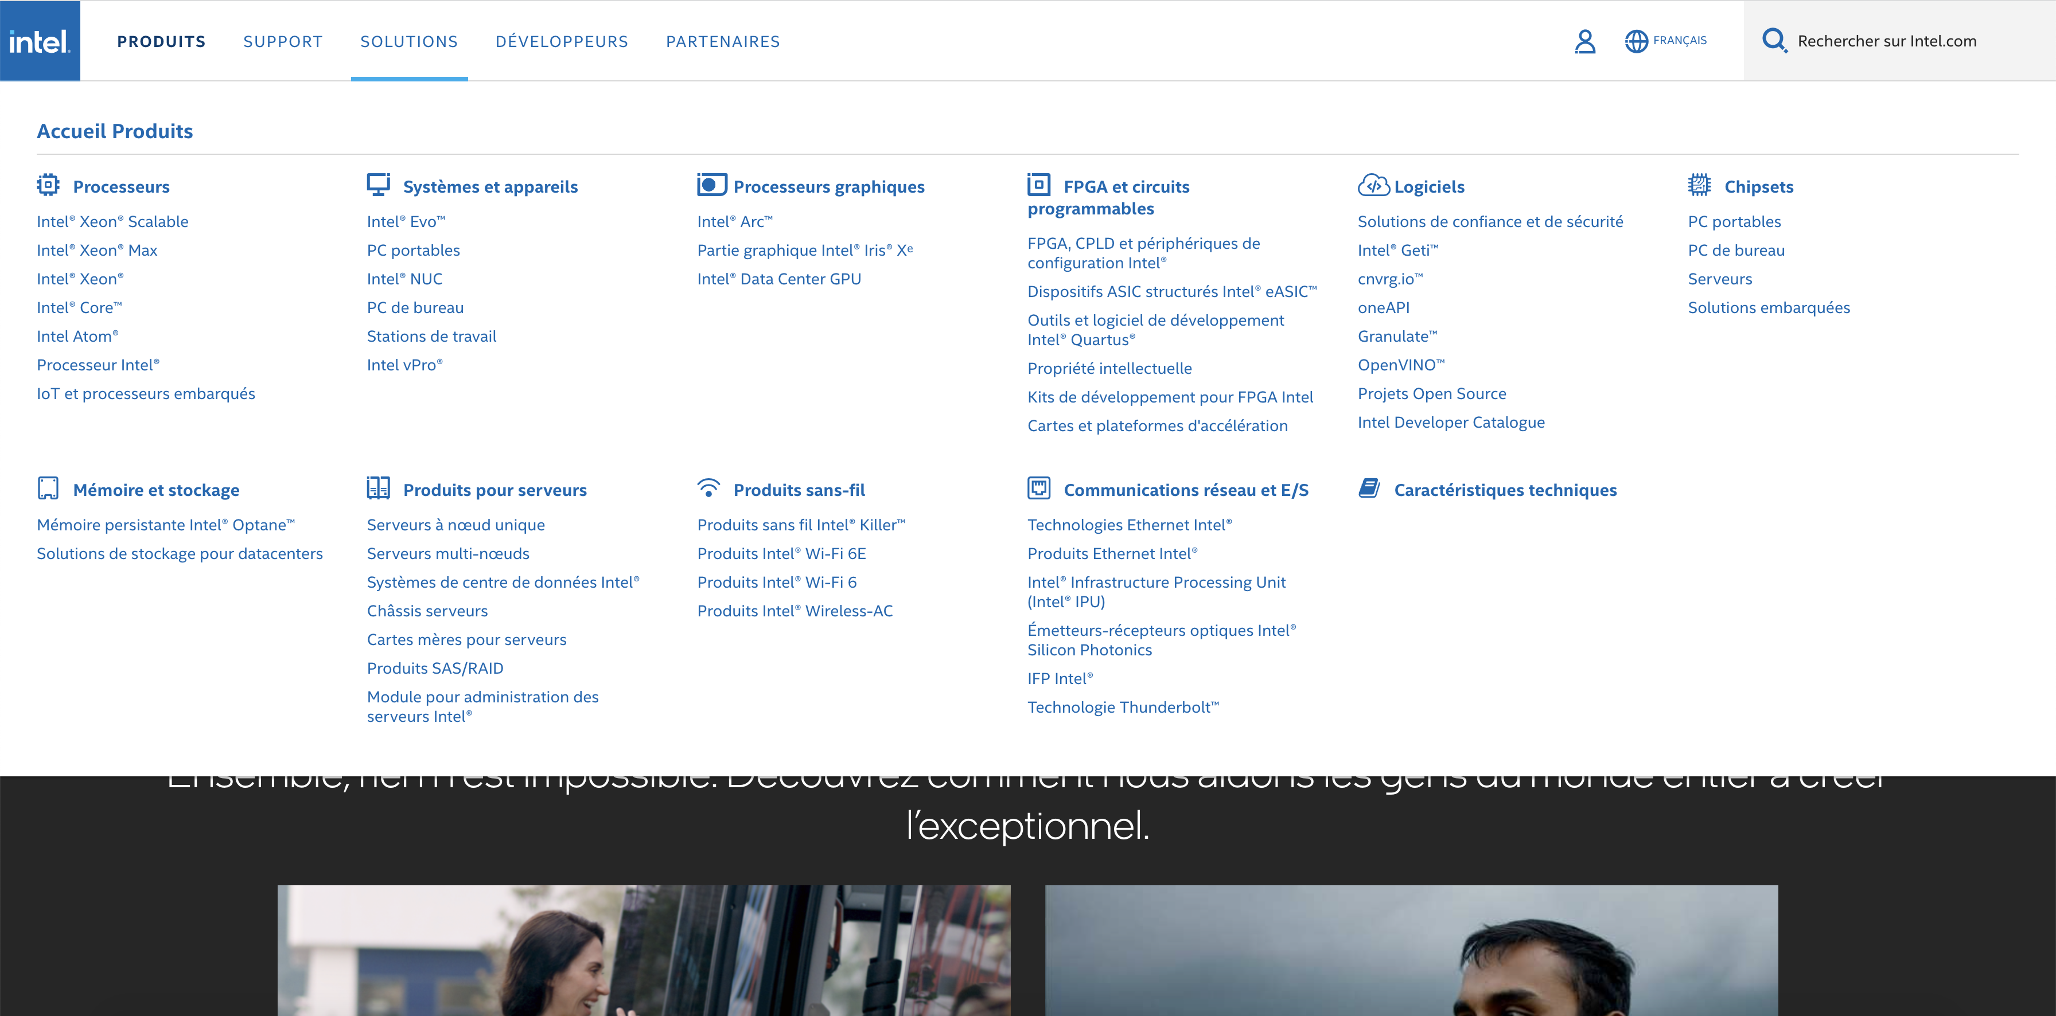Screen dimensions: 2056x1016
Task: Open Produits Intel Wireless-AC
Action: click(x=795, y=611)
